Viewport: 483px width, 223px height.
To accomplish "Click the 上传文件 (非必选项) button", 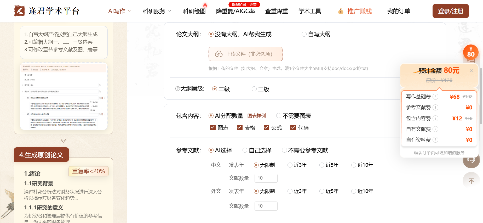I will (246, 54).
